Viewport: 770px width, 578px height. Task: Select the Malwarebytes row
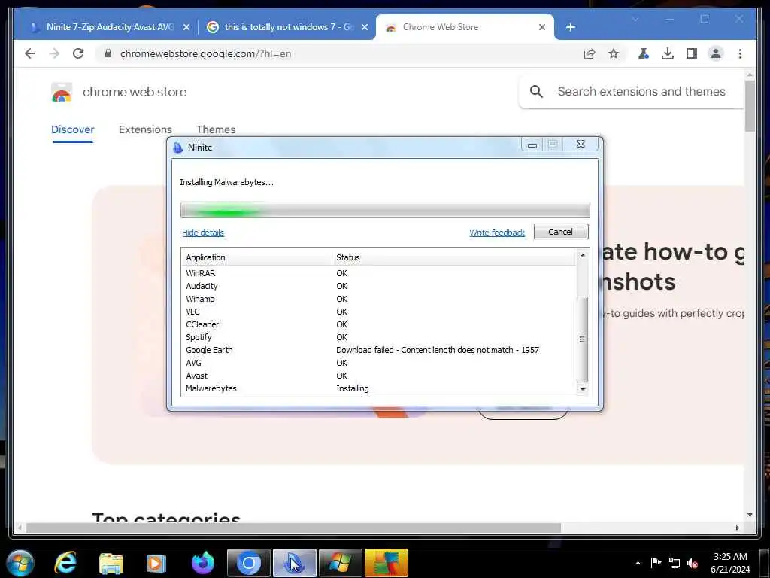(x=379, y=388)
